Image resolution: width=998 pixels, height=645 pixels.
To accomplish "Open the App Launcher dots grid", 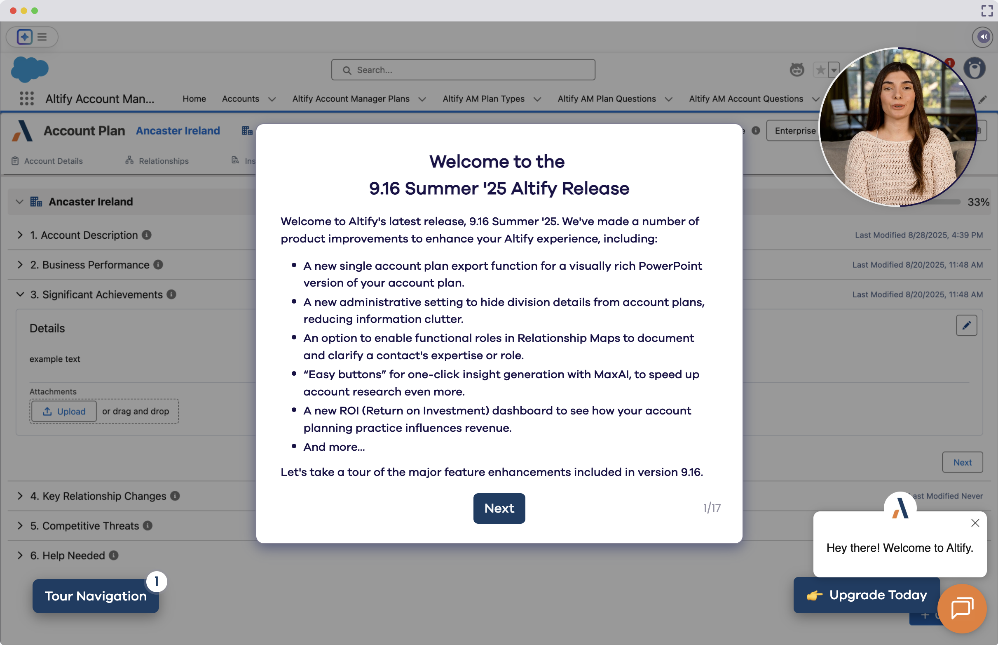I will (27, 99).
